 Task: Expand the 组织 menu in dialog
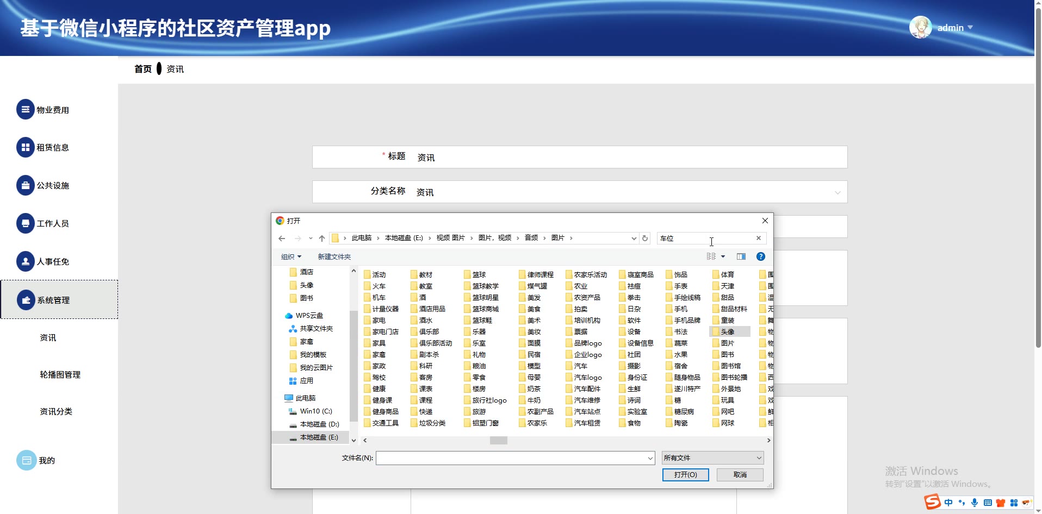291,257
